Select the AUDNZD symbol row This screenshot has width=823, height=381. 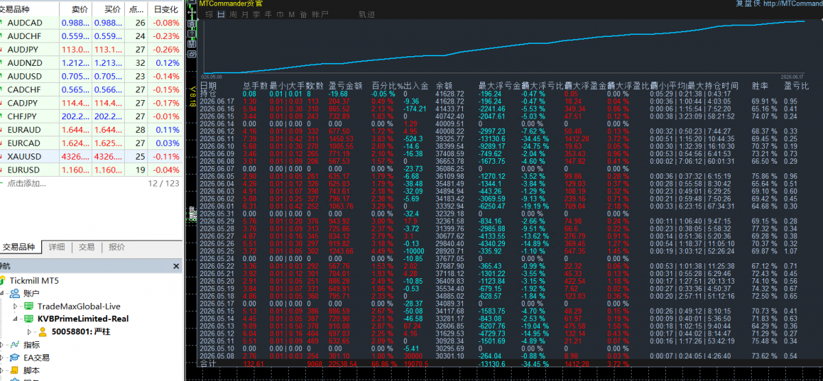(x=91, y=63)
